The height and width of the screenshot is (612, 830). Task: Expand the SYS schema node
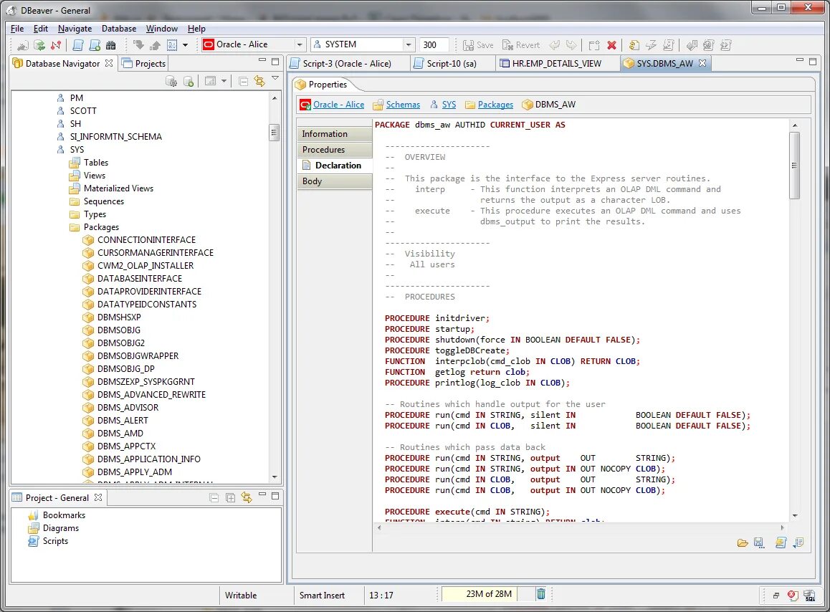coord(77,149)
